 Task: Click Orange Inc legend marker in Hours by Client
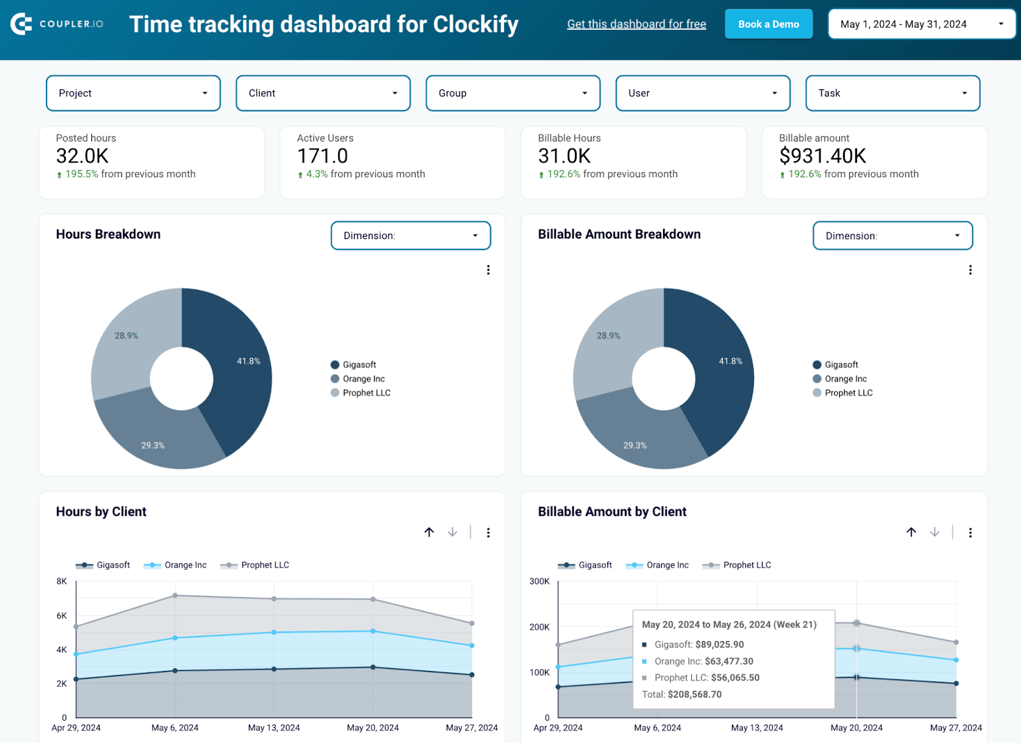click(152, 565)
